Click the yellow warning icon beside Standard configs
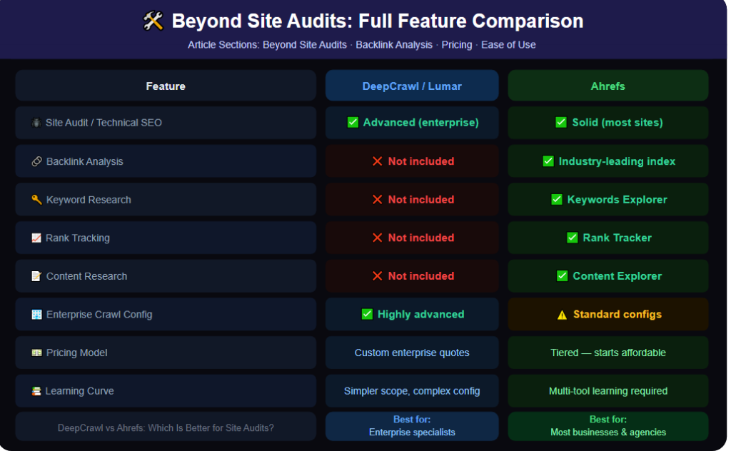This screenshot has height=451, width=731. click(562, 315)
